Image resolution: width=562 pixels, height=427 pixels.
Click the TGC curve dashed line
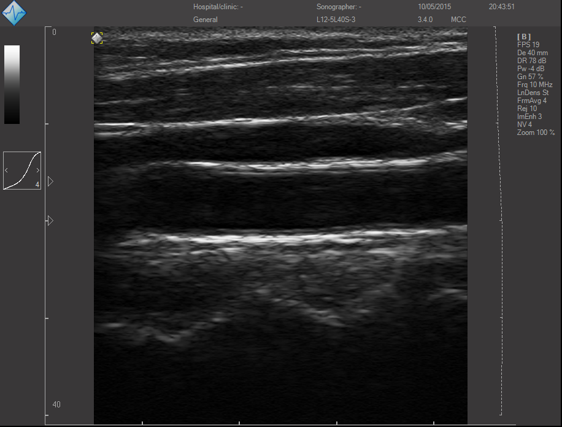click(501, 221)
